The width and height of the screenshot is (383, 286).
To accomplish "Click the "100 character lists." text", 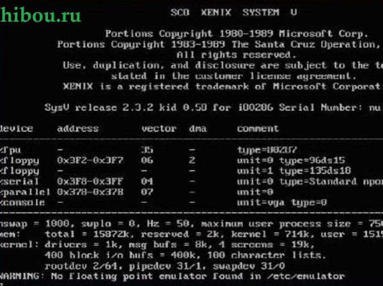I will (x=267, y=255).
